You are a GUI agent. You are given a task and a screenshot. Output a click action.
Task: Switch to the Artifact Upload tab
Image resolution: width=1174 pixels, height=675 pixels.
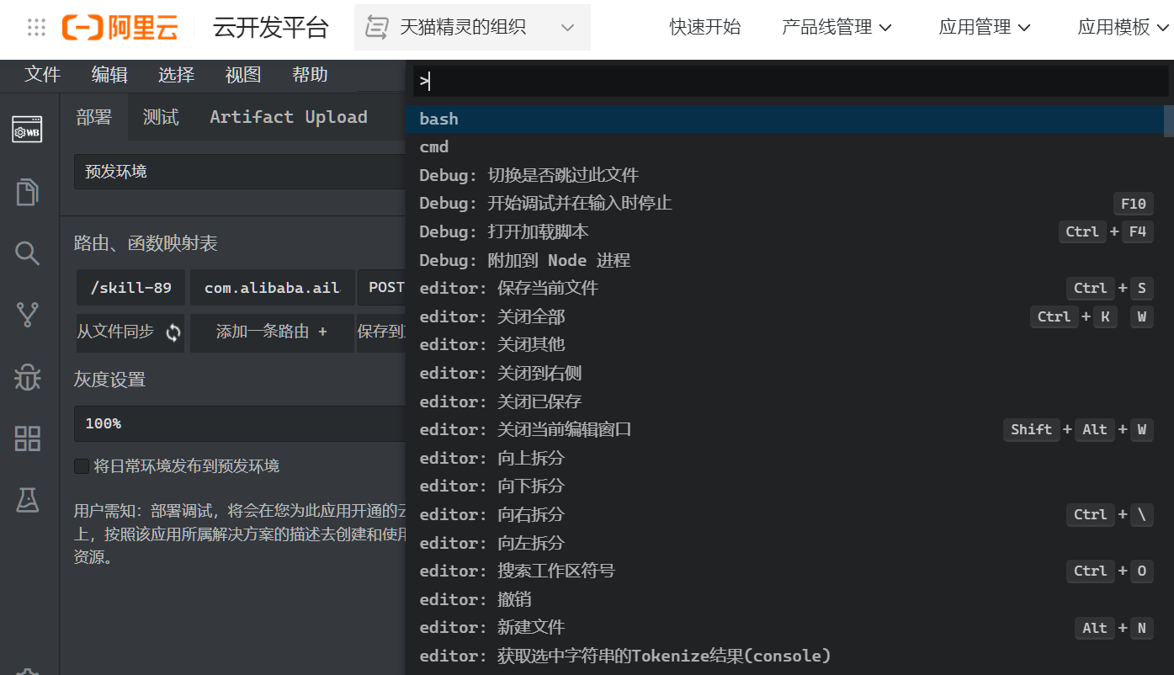(x=289, y=117)
